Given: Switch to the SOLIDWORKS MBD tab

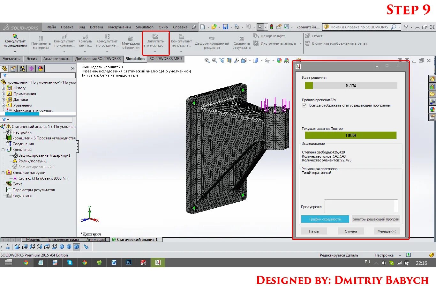Looking at the screenshot, I should click(x=166, y=59).
